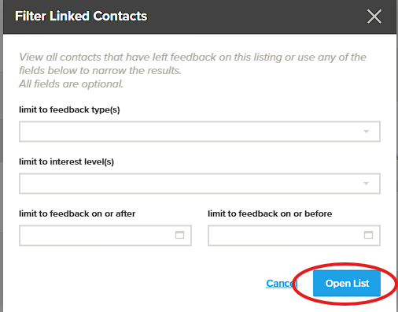Image resolution: width=398 pixels, height=312 pixels.
Task: Click 'All fields are optional' note
Action: 71,84
